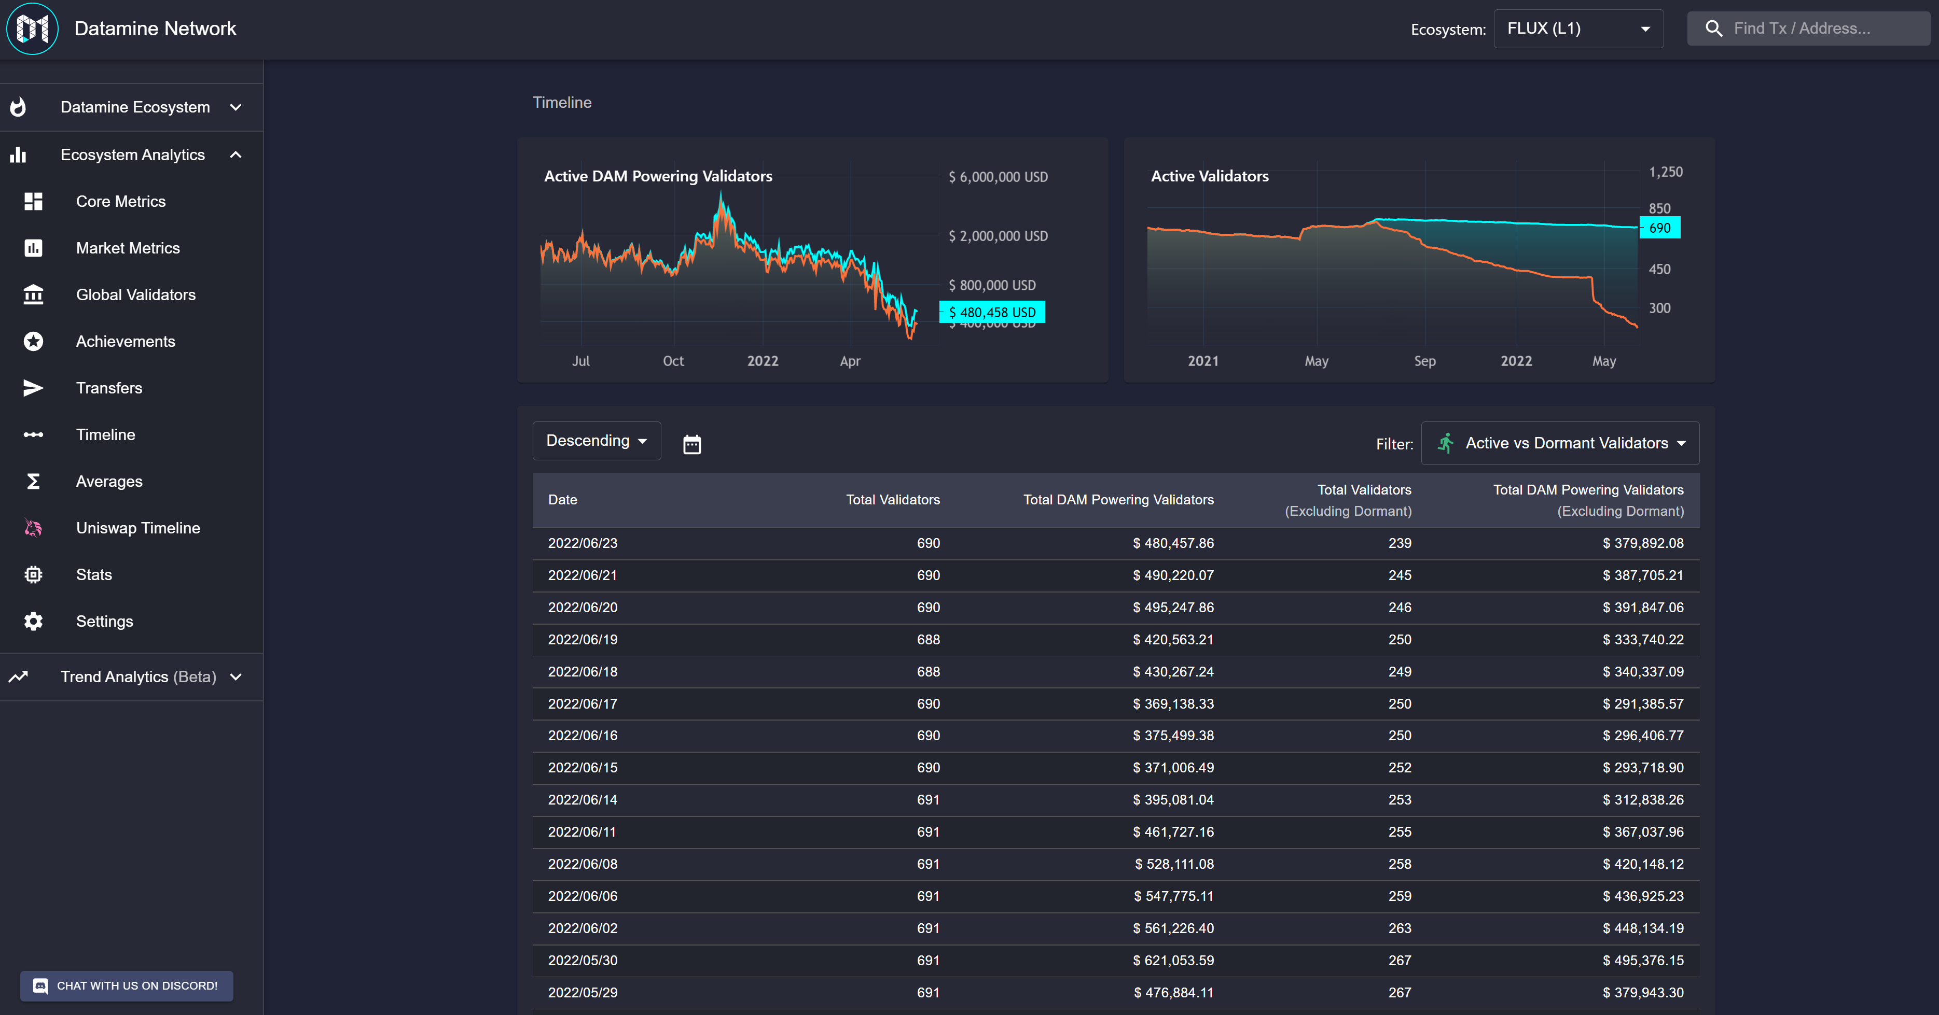Open Core Metrics page
The height and width of the screenshot is (1015, 1939).
coord(120,202)
